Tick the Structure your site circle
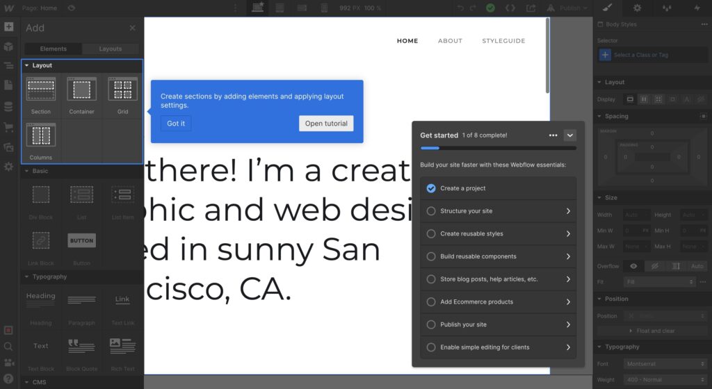712x389 pixels. coord(431,211)
